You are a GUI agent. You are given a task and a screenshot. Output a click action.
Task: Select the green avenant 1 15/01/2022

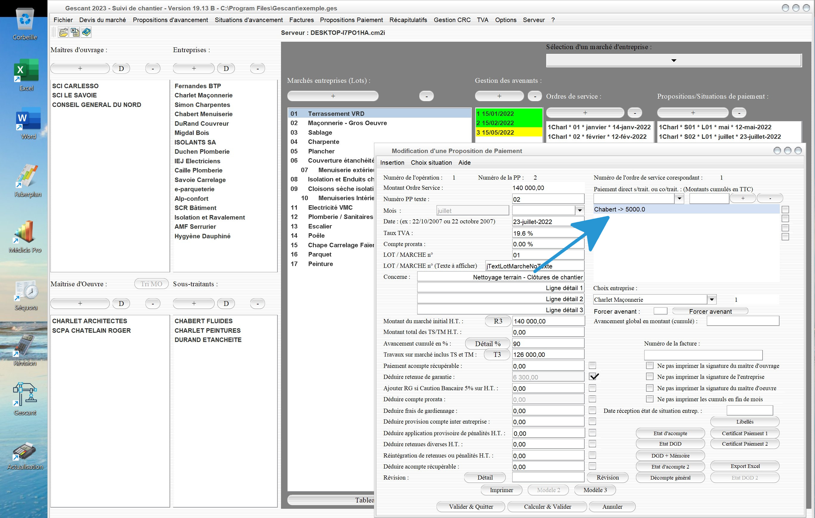509,114
